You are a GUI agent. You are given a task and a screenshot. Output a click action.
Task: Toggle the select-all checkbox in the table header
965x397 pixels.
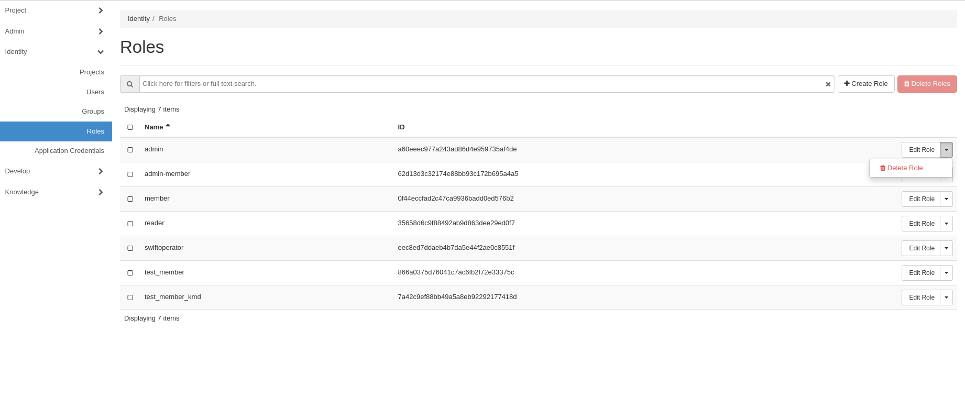130,127
